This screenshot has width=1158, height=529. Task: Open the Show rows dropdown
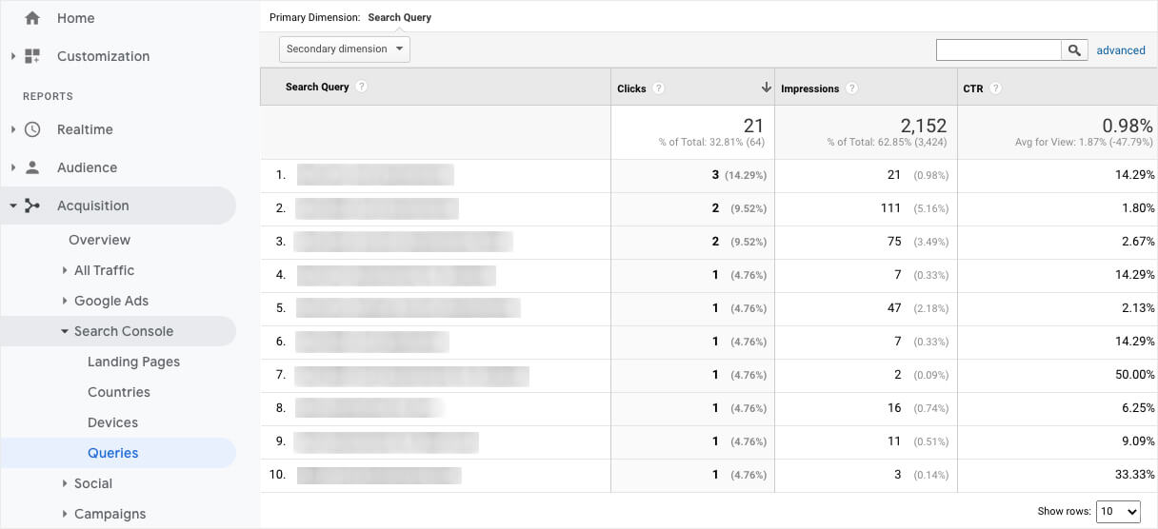click(x=1118, y=511)
